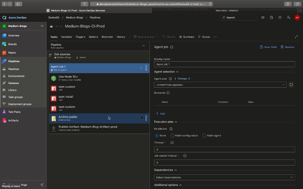The width and height of the screenshot is (303, 189).
Task: Click the Search box
Action: click(x=239, y=18)
